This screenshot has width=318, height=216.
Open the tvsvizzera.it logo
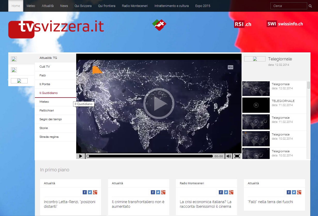(56, 29)
